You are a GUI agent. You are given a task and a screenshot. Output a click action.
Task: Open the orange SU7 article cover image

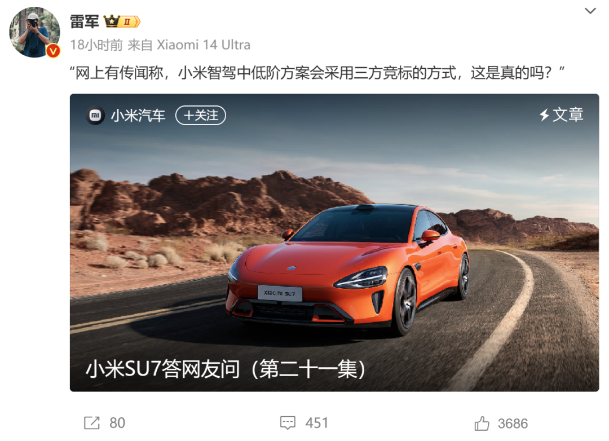coord(334,242)
